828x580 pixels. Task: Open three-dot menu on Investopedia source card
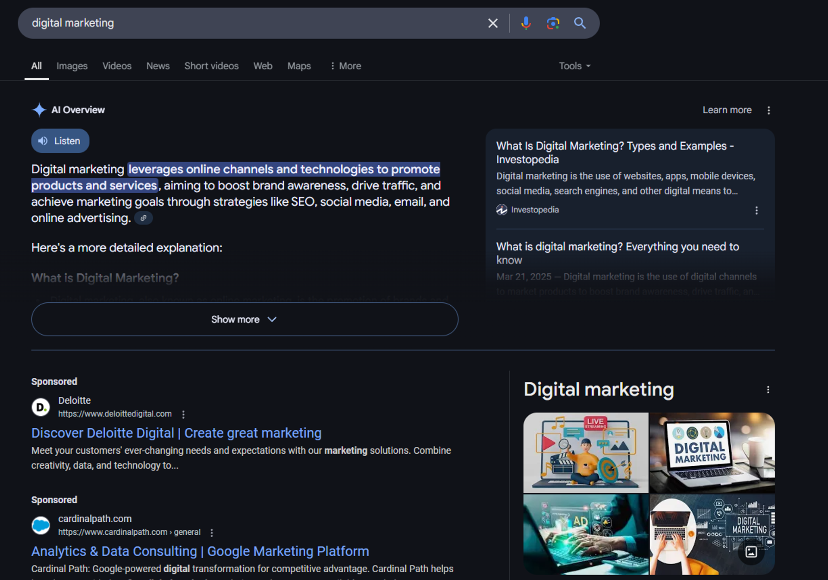point(756,210)
